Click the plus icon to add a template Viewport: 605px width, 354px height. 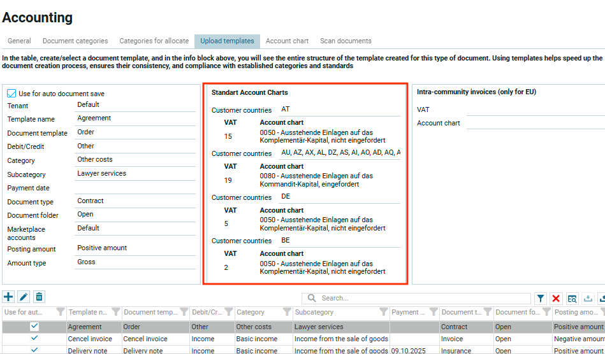click(x=8, y=297)
